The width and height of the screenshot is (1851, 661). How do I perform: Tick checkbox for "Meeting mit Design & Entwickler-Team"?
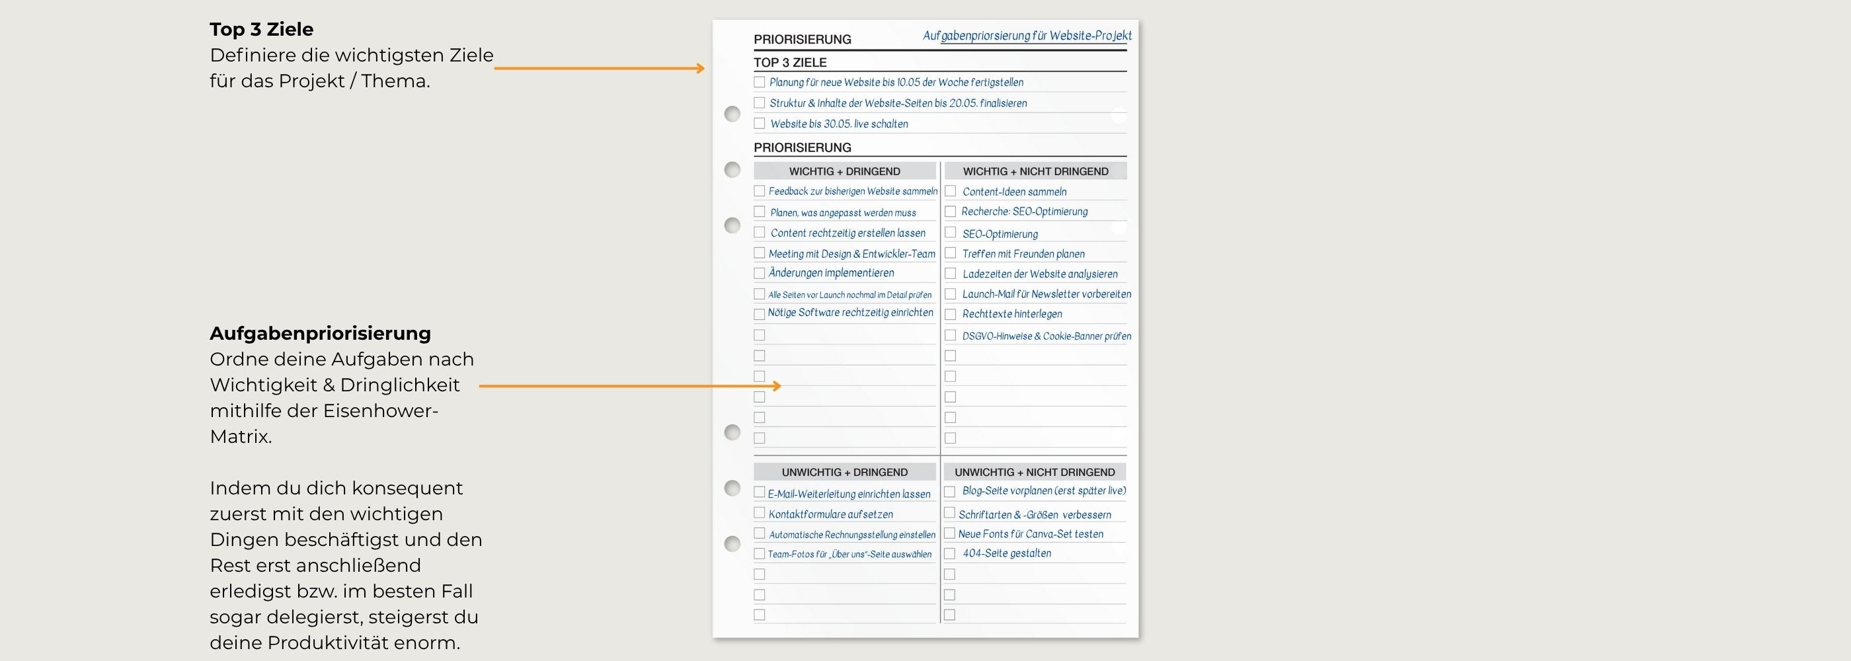(x=759, y=253)
